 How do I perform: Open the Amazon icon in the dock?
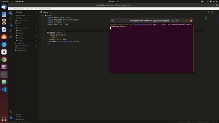4,52
